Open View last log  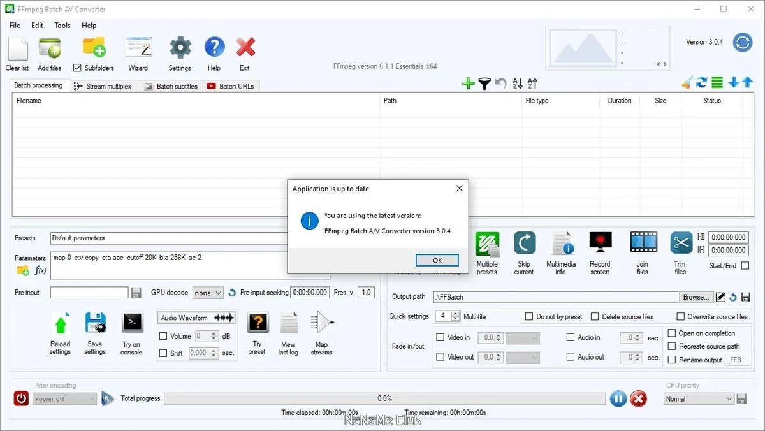tap(289, 323)
